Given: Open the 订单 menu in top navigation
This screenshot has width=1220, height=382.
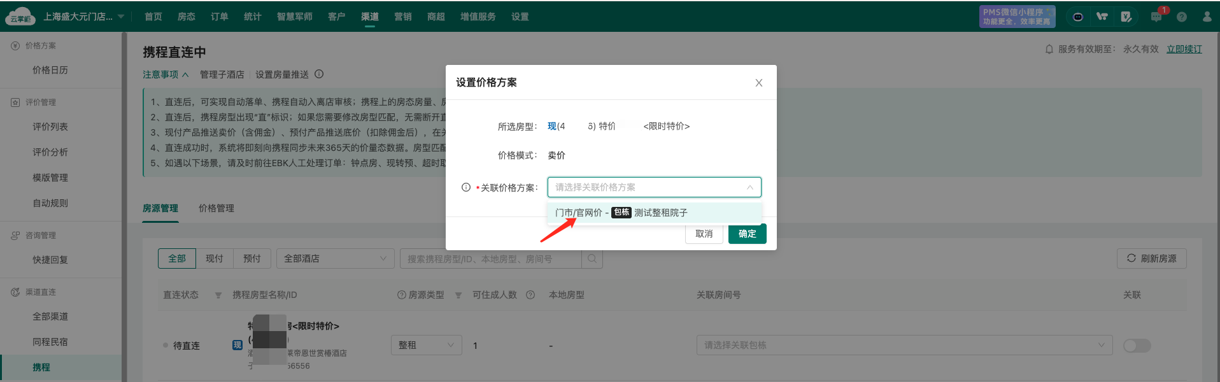Looking at the screenshot, I should coord(219,17).
